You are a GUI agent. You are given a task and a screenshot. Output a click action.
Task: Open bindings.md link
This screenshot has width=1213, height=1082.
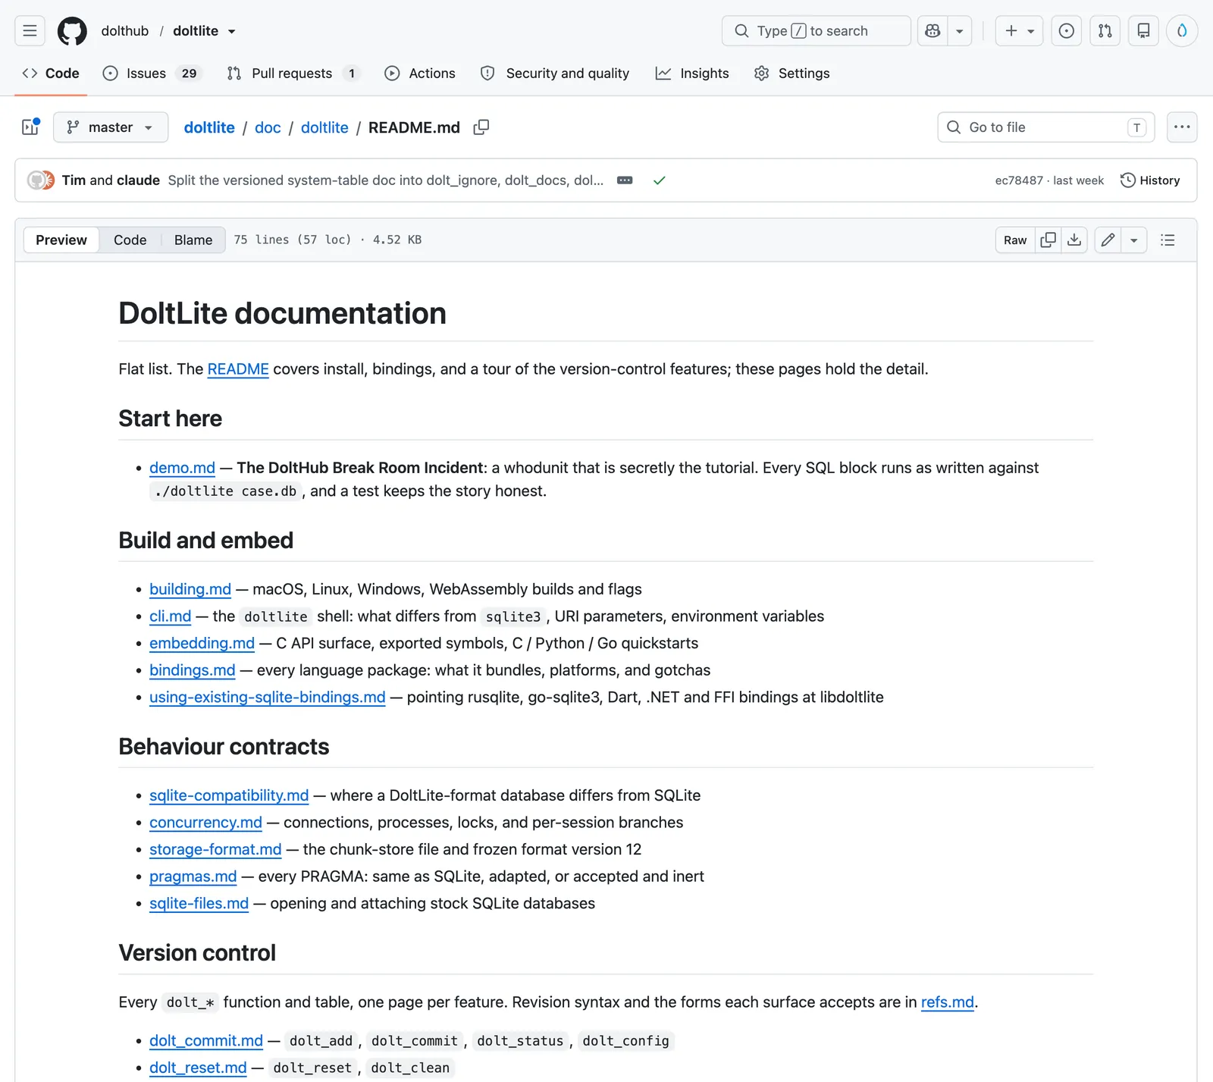(x=193, y=670)
